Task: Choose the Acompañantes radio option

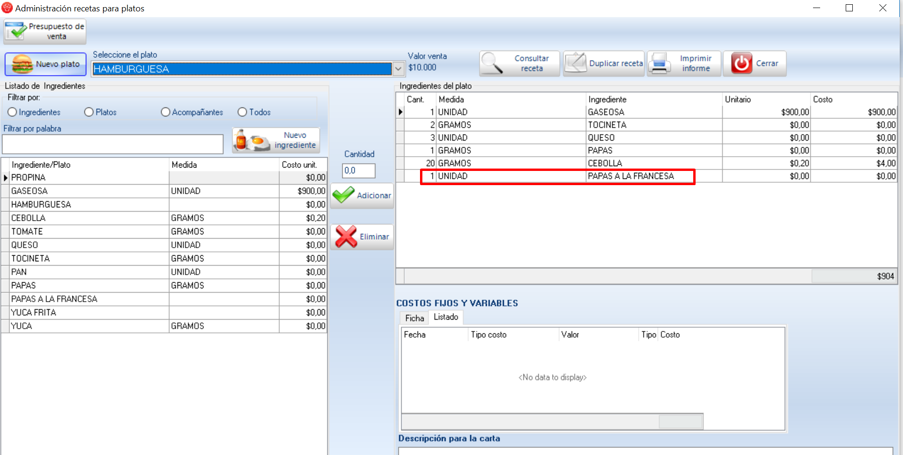Action: (x=165, y=112)
